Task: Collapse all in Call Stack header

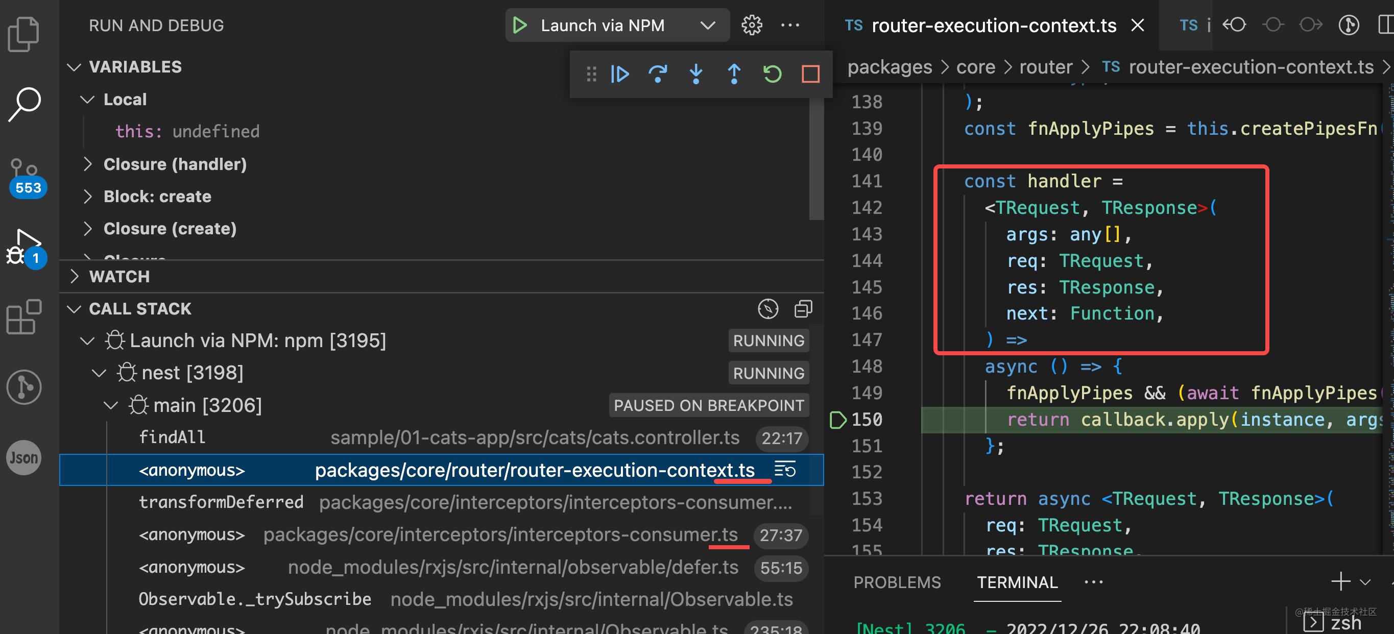Action: tap(803, 309)
